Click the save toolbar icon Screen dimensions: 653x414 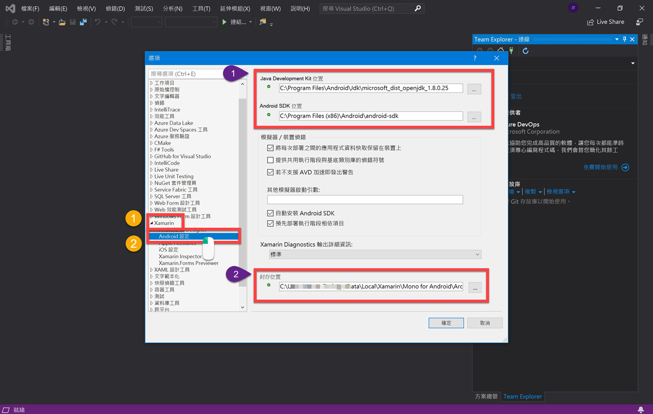point(73,22)
